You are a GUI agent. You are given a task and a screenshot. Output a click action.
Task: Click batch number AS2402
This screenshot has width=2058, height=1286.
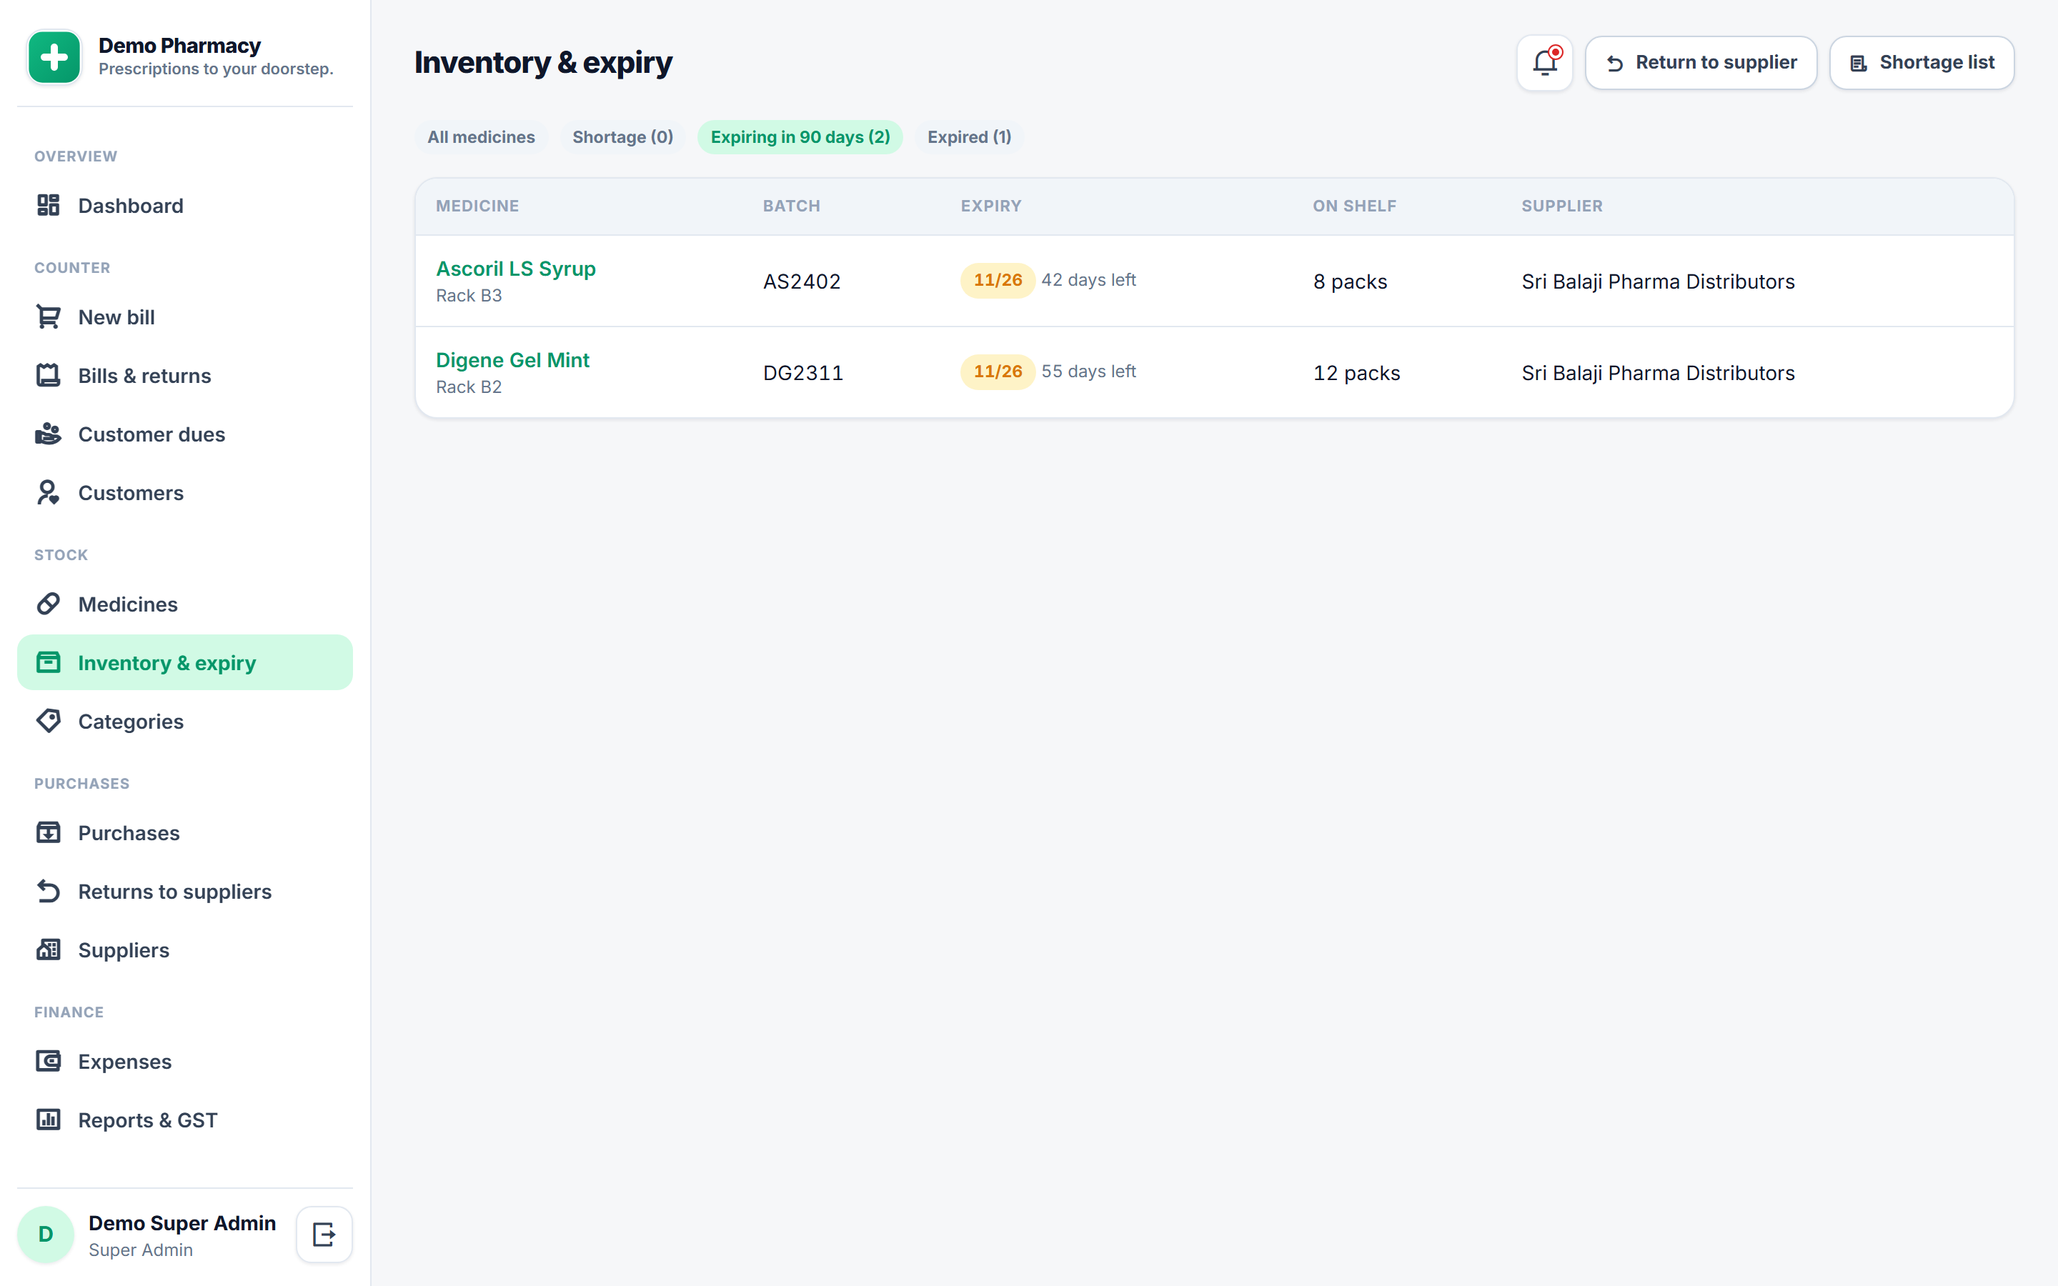click(802, 281)
